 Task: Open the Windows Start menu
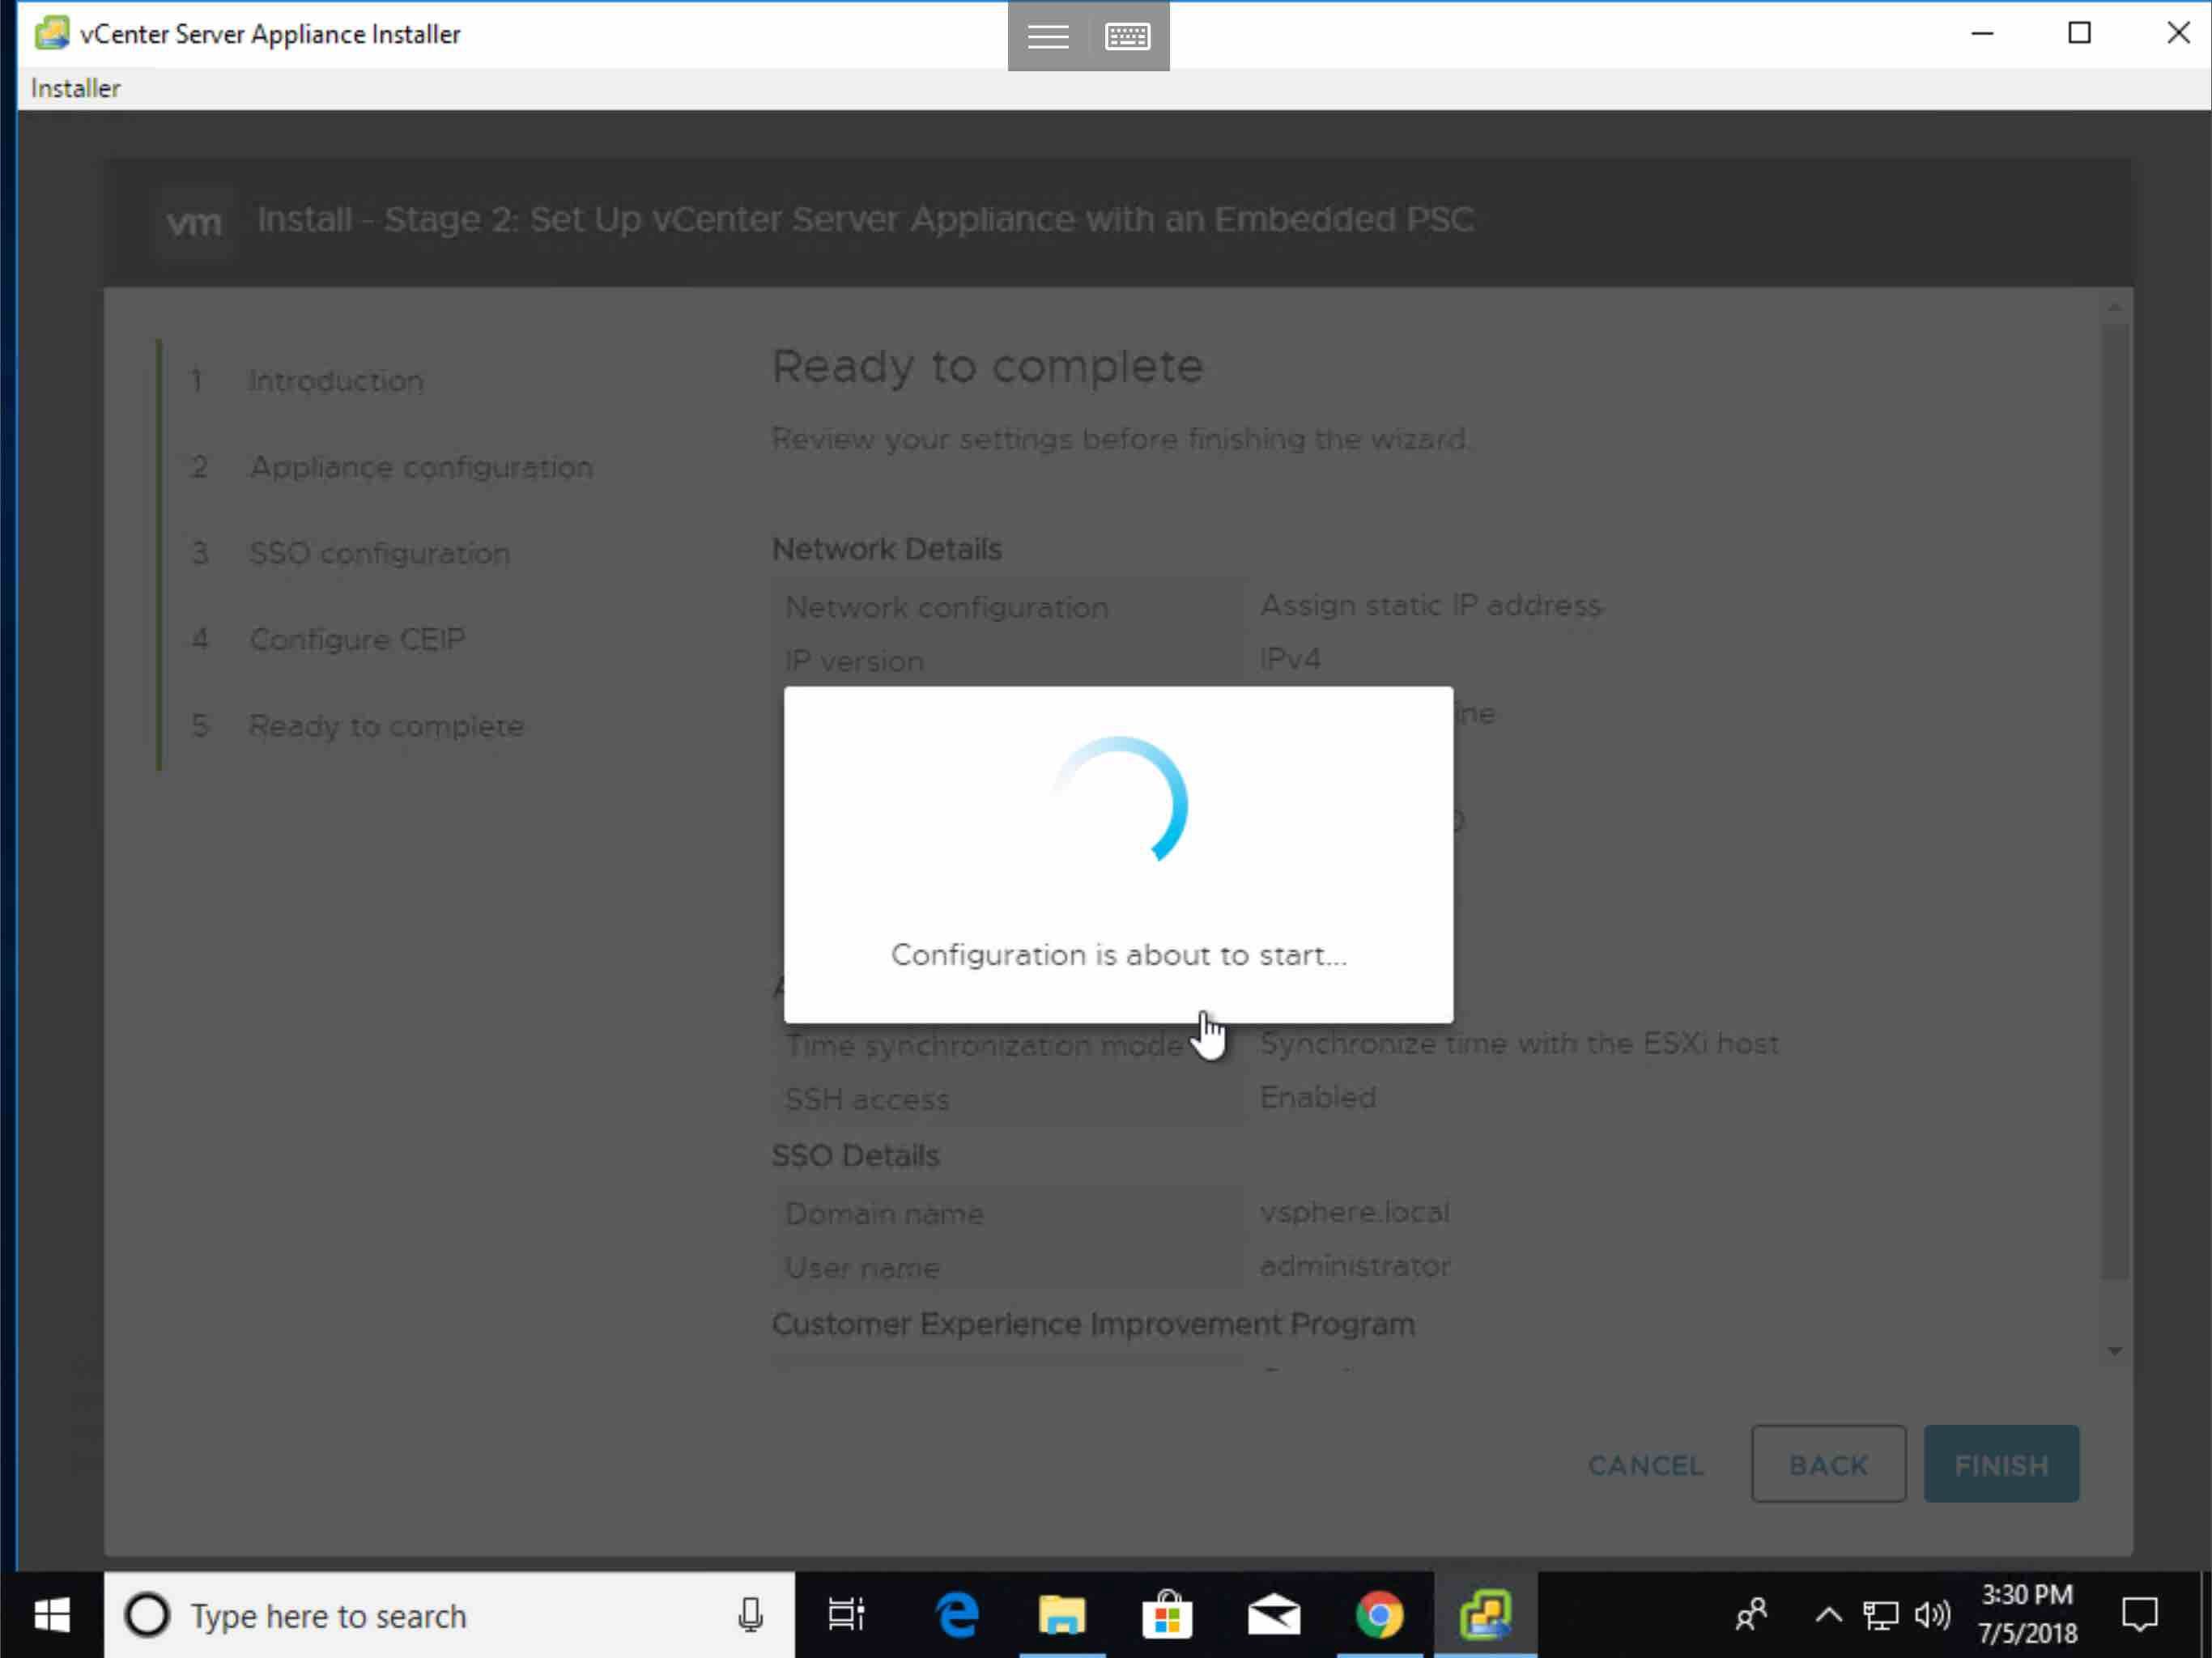52,1615
